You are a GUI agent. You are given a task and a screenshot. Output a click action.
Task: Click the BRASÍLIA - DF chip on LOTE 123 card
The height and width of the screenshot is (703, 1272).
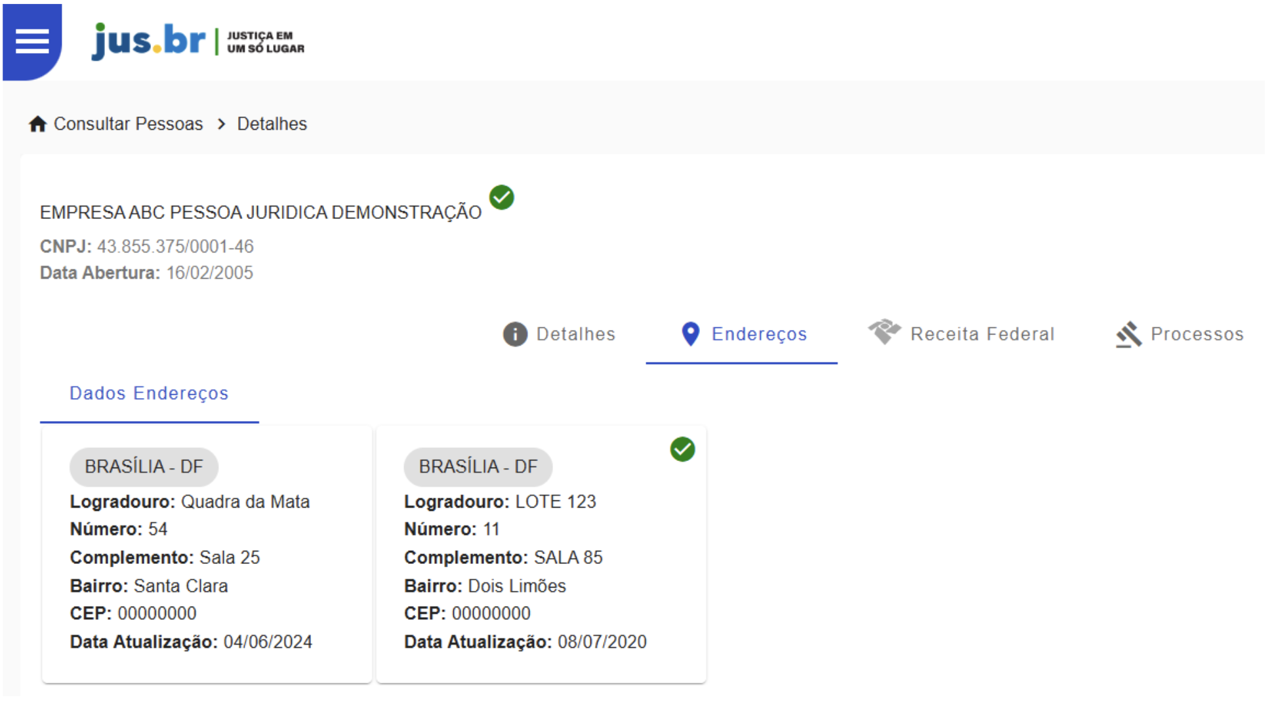478,466
